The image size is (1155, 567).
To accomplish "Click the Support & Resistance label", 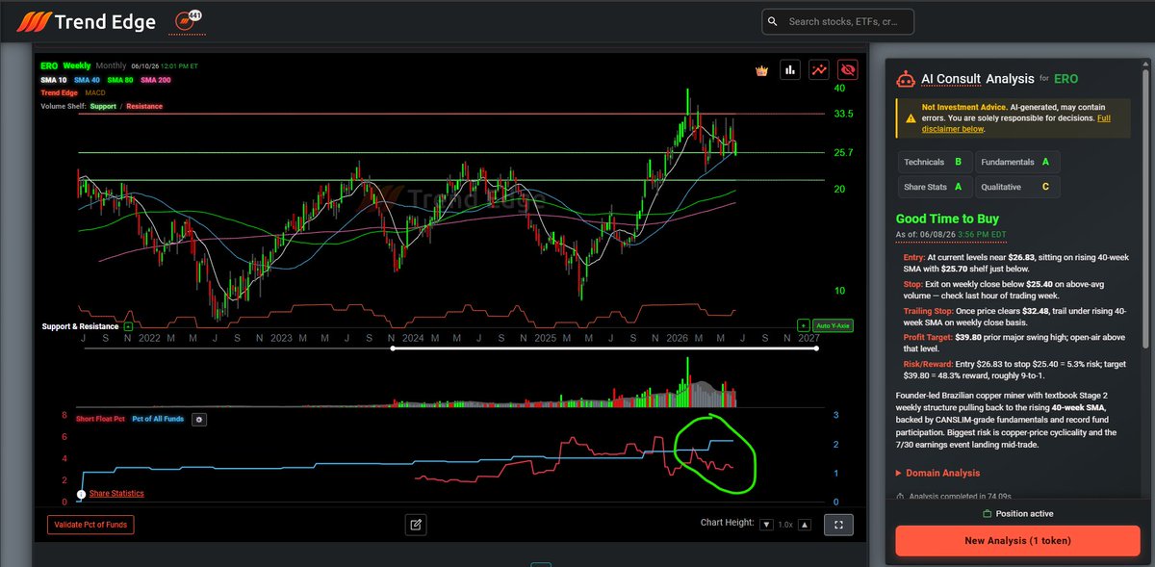I will 81,326.
